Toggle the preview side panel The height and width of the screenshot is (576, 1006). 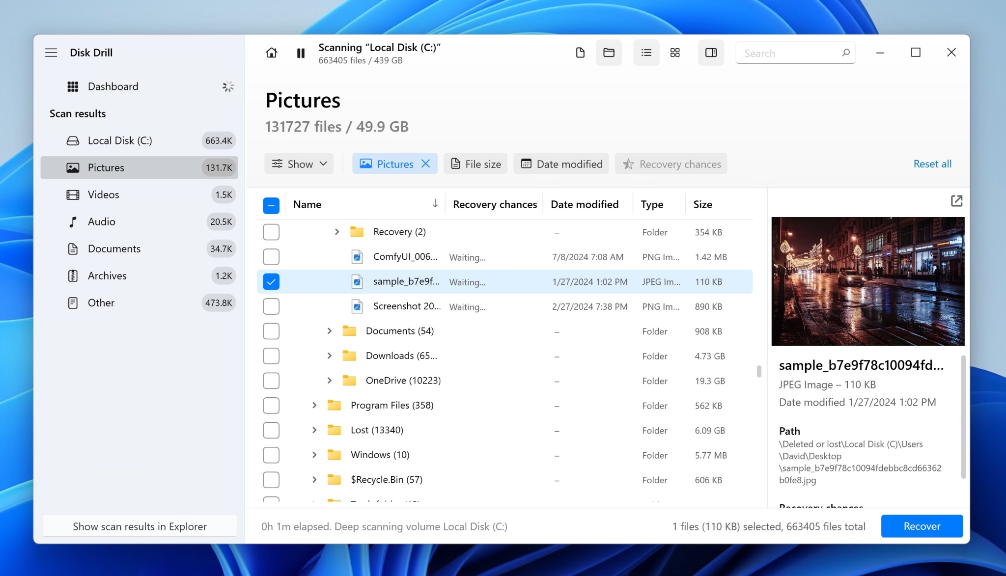click(711, 53)
